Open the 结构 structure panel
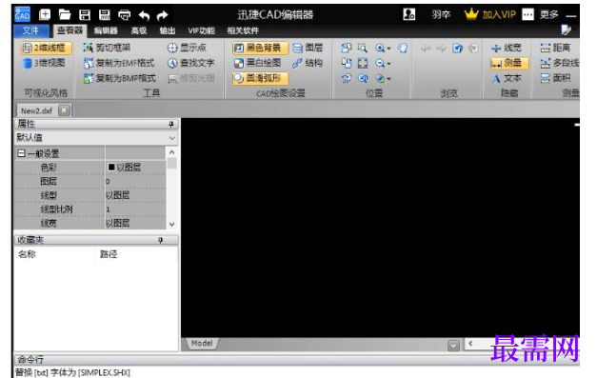The height and width of the screenshot is (378, 597). tap(308, 63)
